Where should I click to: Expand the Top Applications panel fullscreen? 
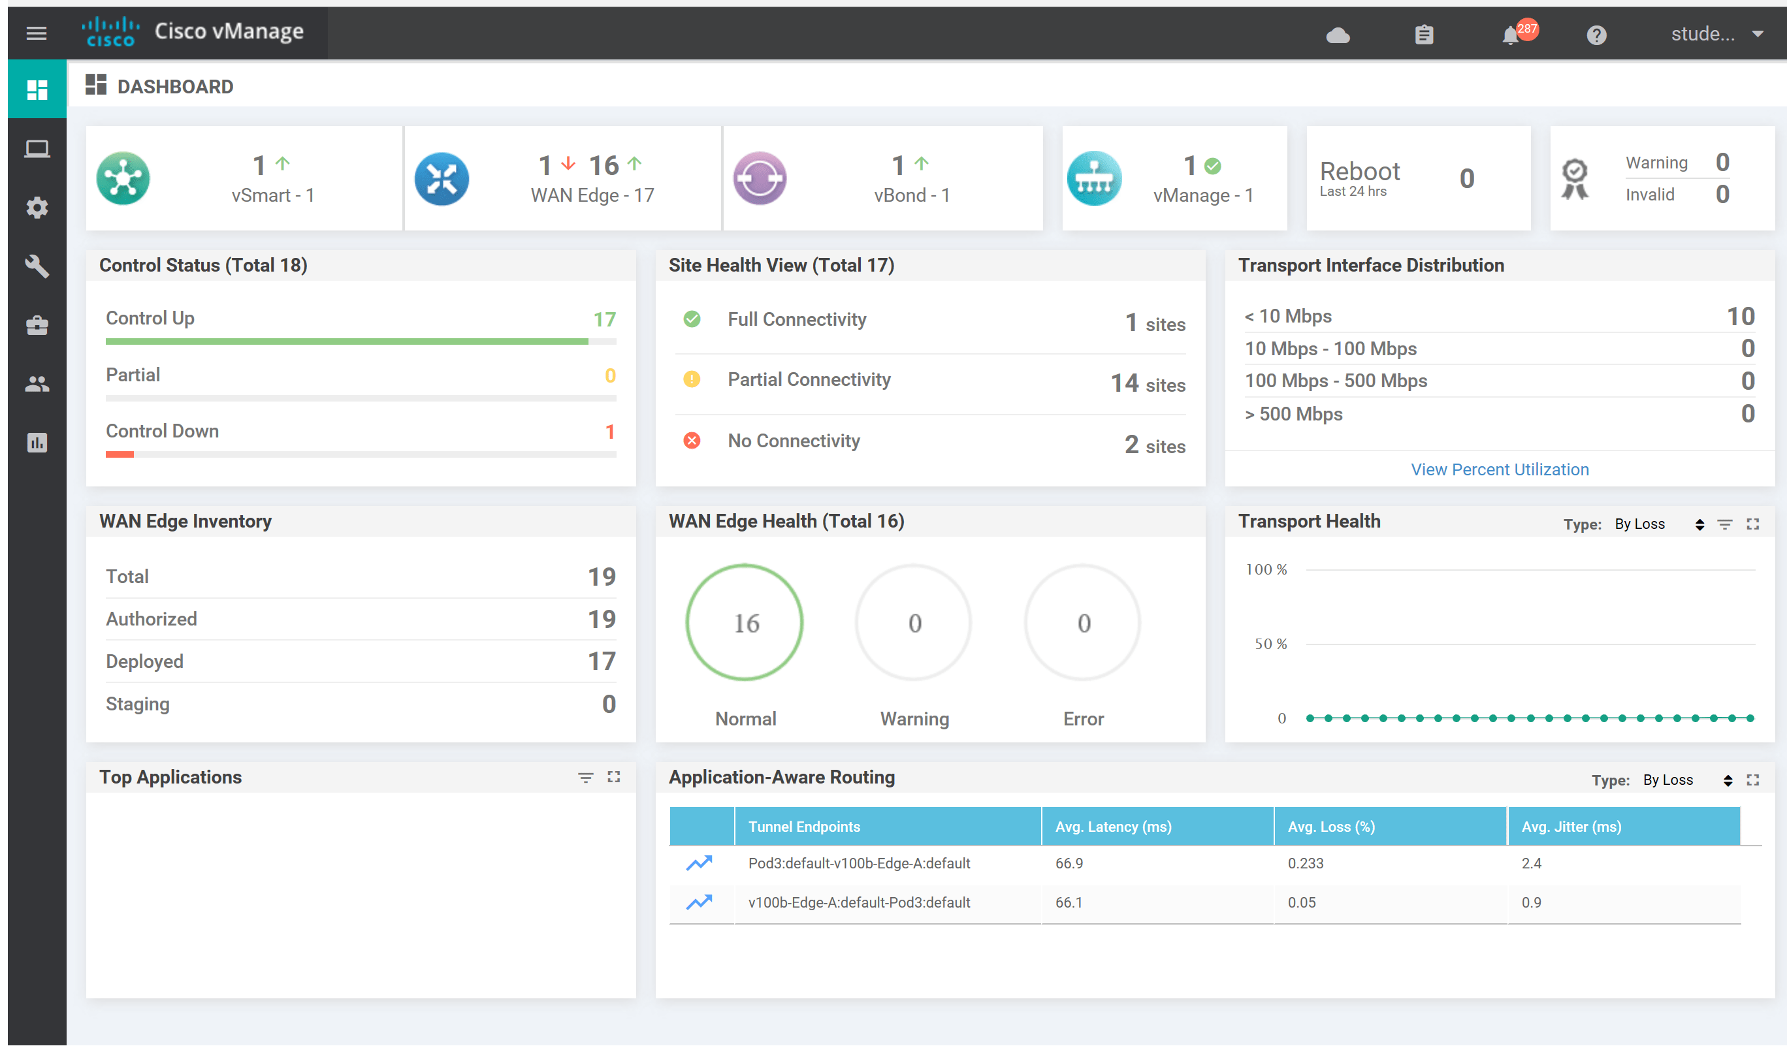[613, 778]
